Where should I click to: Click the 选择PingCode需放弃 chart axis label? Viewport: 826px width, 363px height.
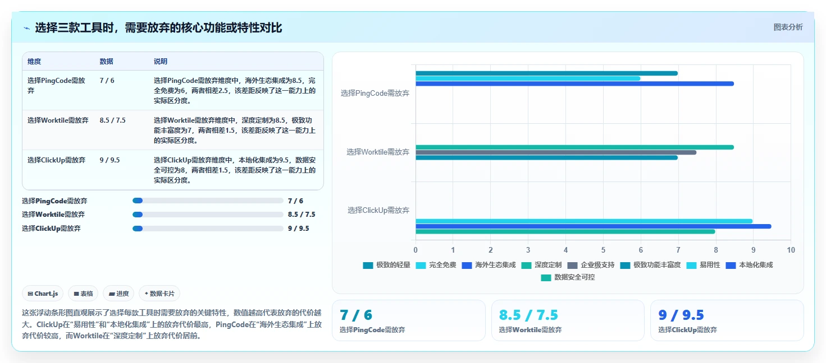tap(375, 94)
